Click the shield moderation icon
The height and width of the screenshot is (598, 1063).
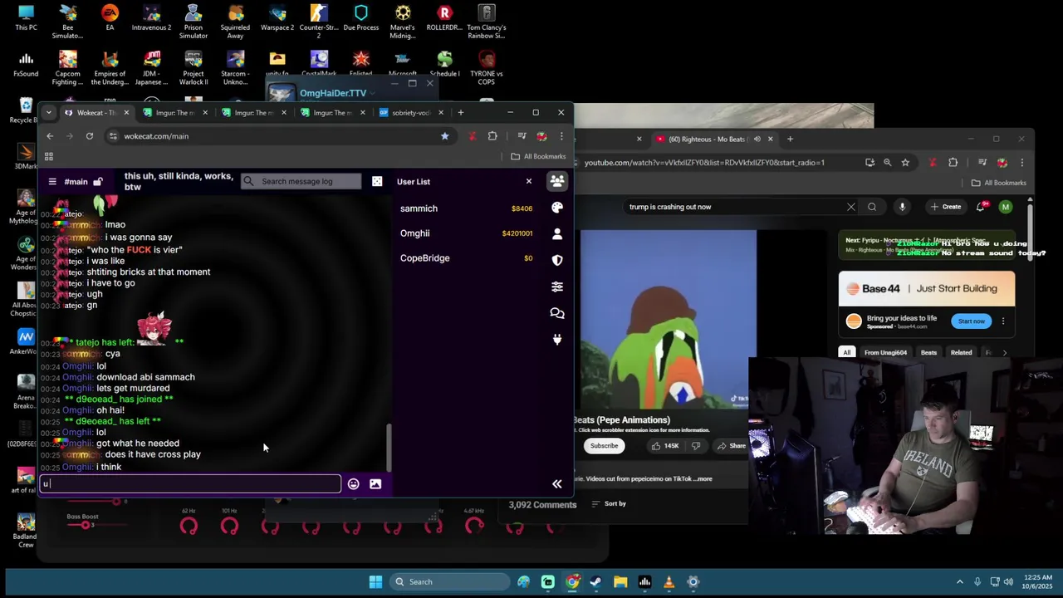tap(557, 260)
